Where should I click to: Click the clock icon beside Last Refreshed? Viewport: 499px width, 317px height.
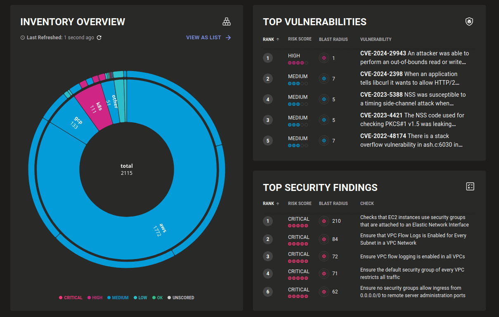[x=23, y=38]
